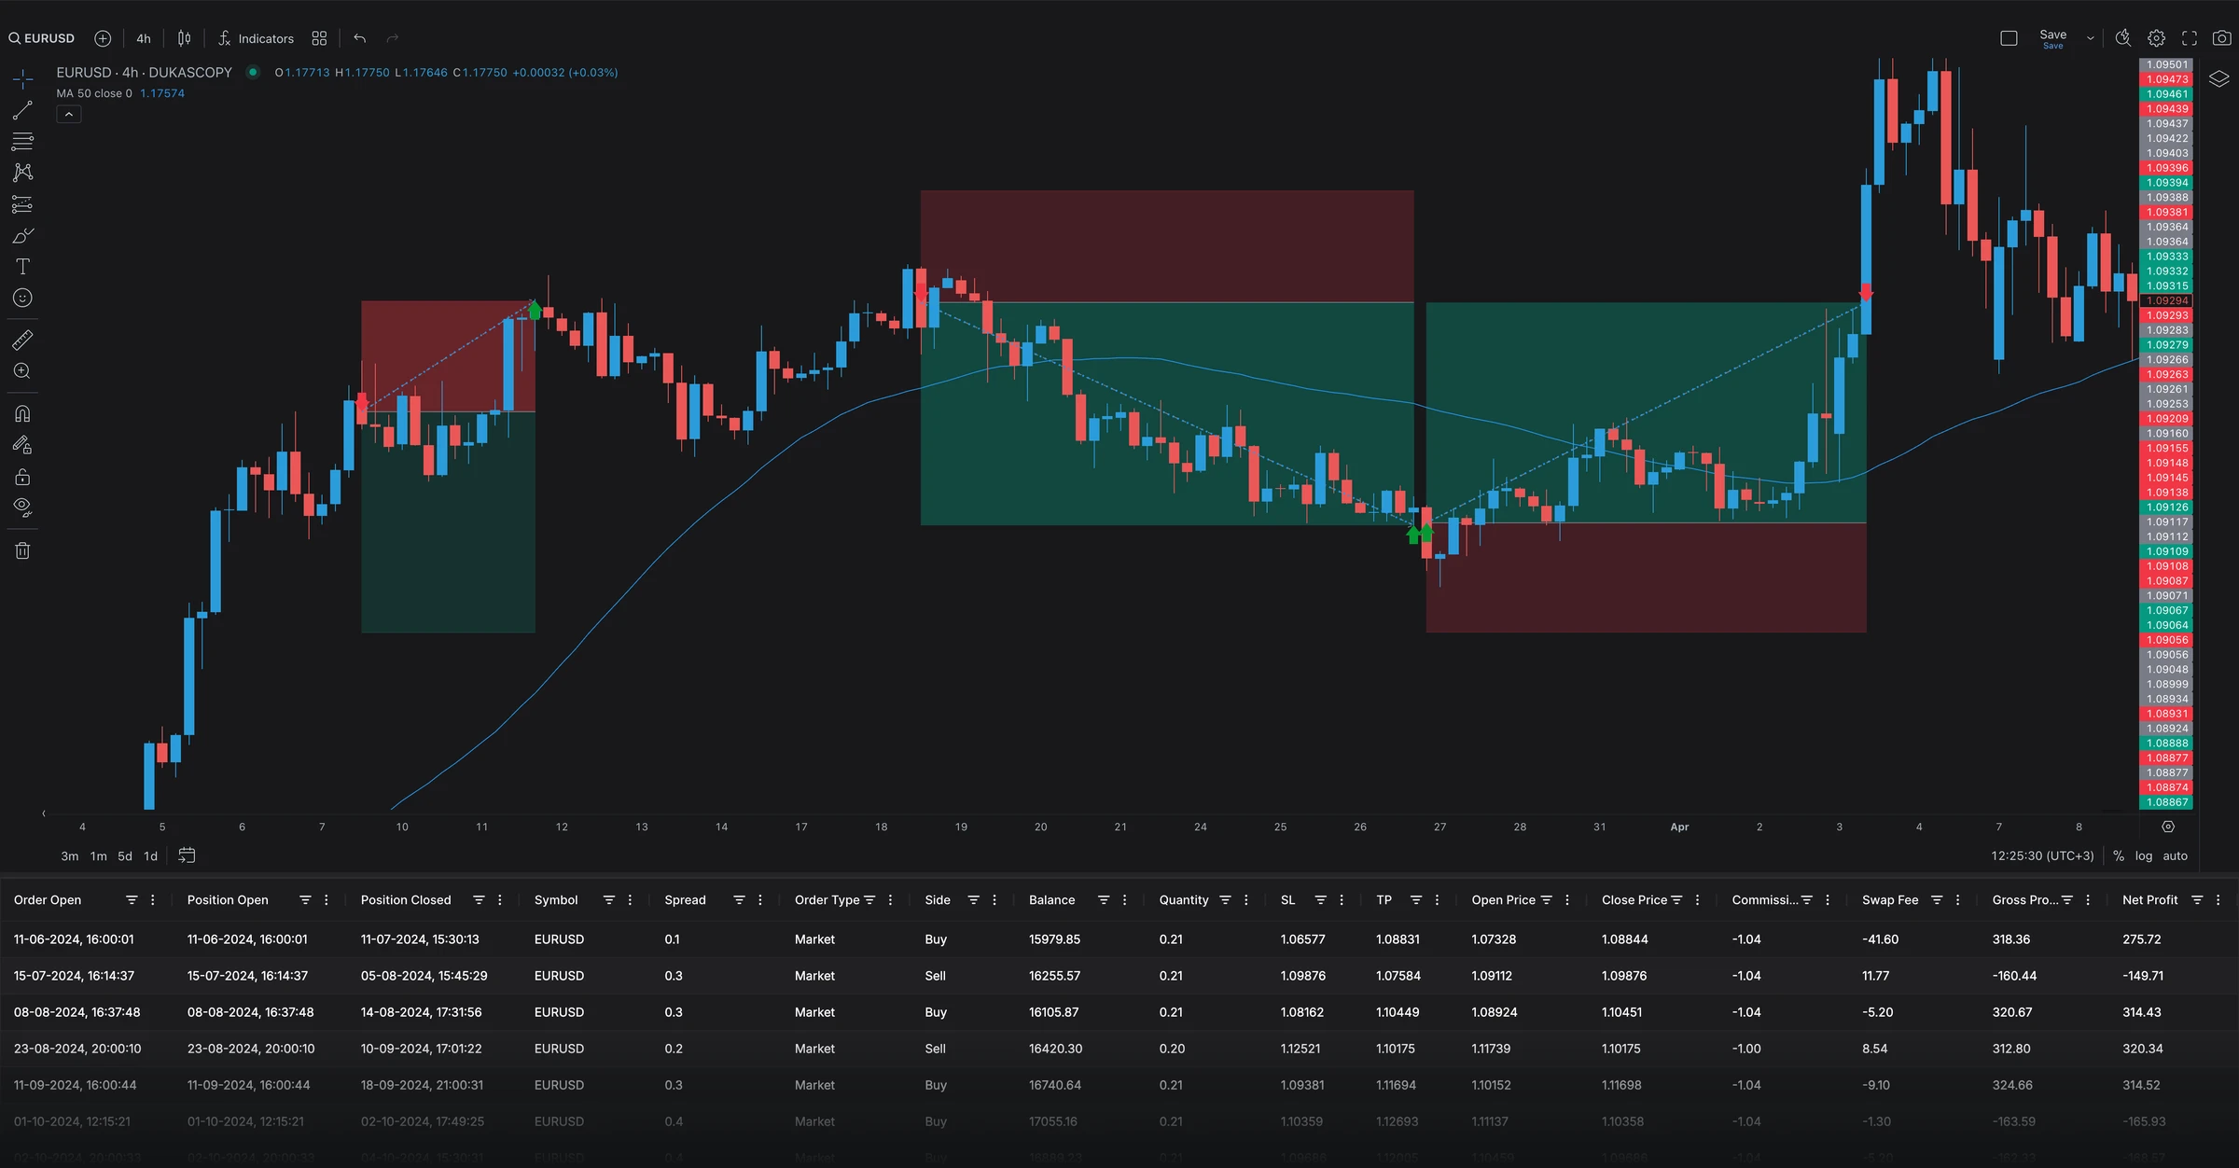The image size is (2239, 1168).
Task: Select the crosshair cursor tool
Action: [22, 78]
